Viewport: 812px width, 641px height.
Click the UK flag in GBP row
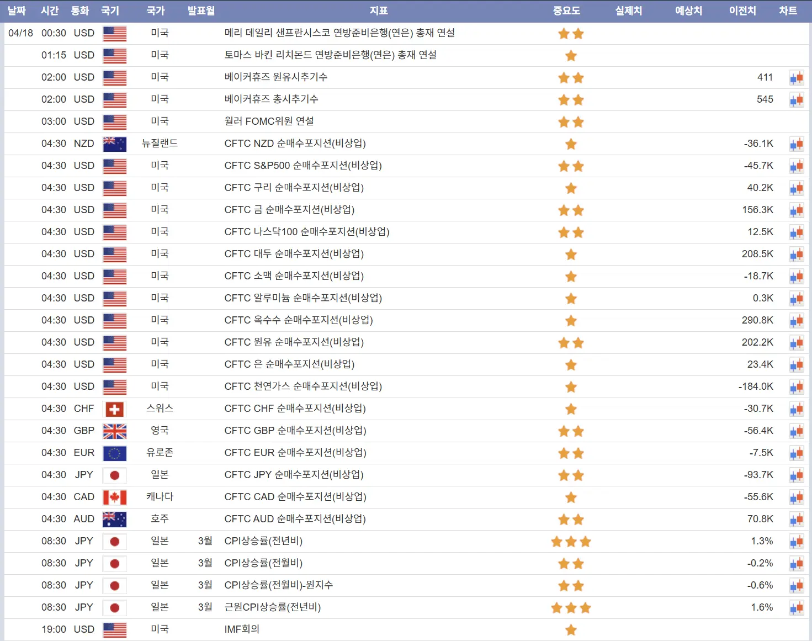pos(114,431)
